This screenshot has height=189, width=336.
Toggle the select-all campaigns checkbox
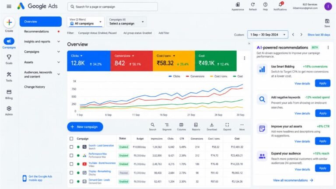(71, 139)
